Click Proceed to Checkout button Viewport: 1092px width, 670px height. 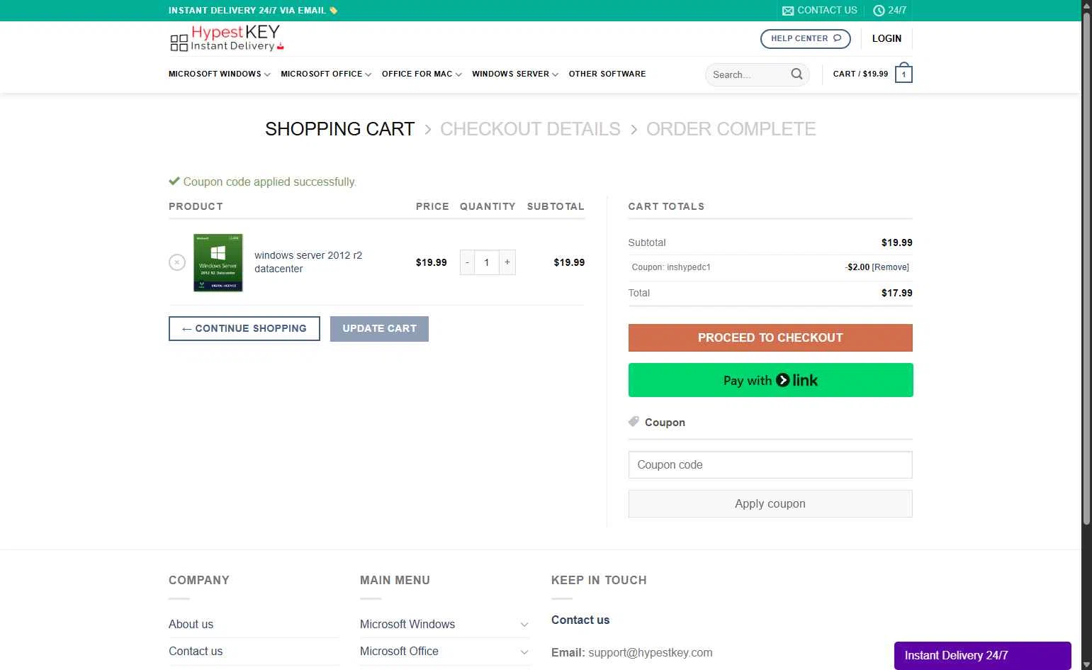[770, 337]
